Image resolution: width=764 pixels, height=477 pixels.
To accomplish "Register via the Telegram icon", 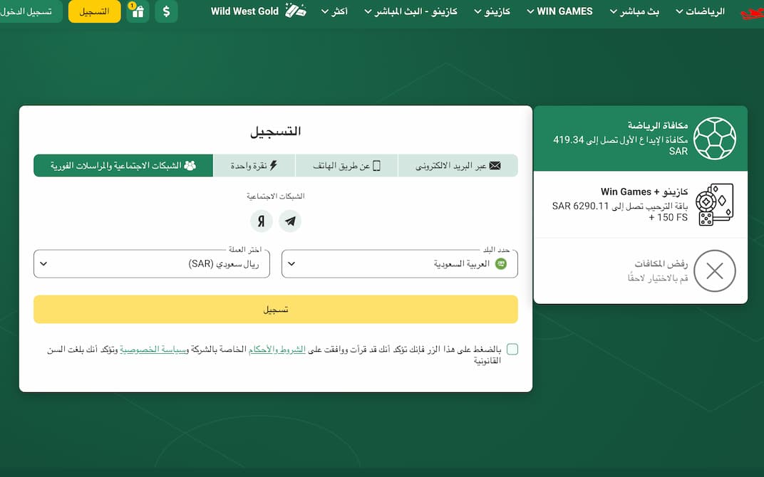I will (x=290, y=221).
